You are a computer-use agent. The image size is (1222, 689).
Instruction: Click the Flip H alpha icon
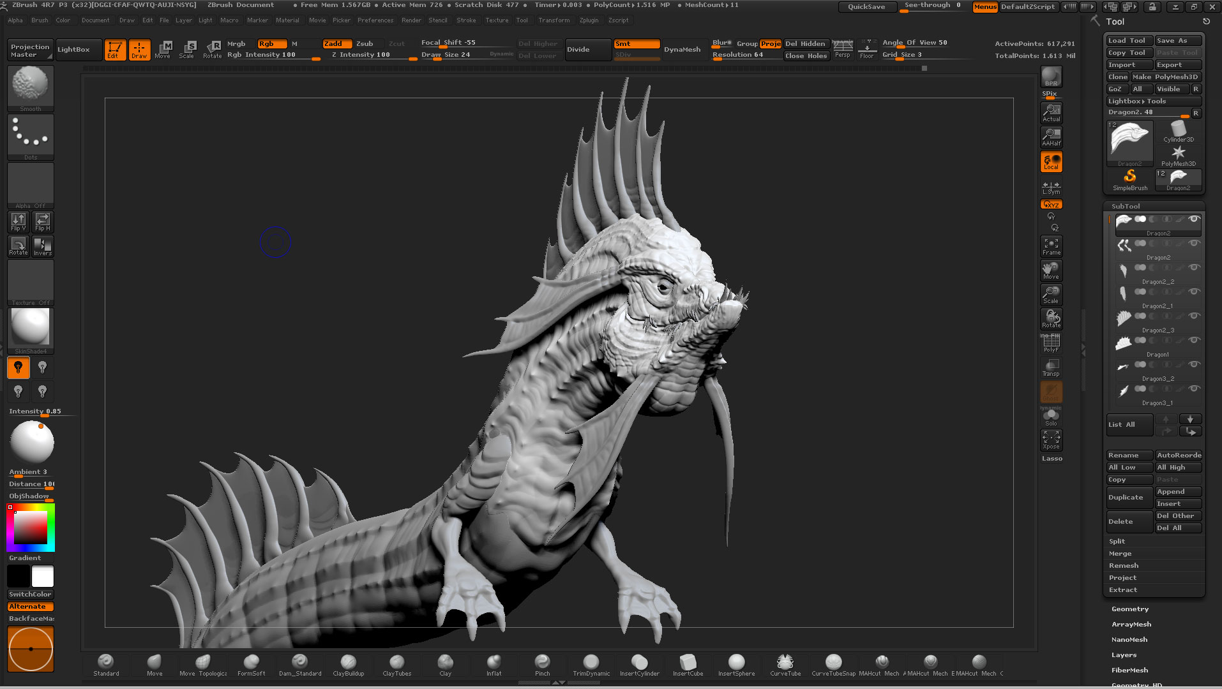point(43,221)
